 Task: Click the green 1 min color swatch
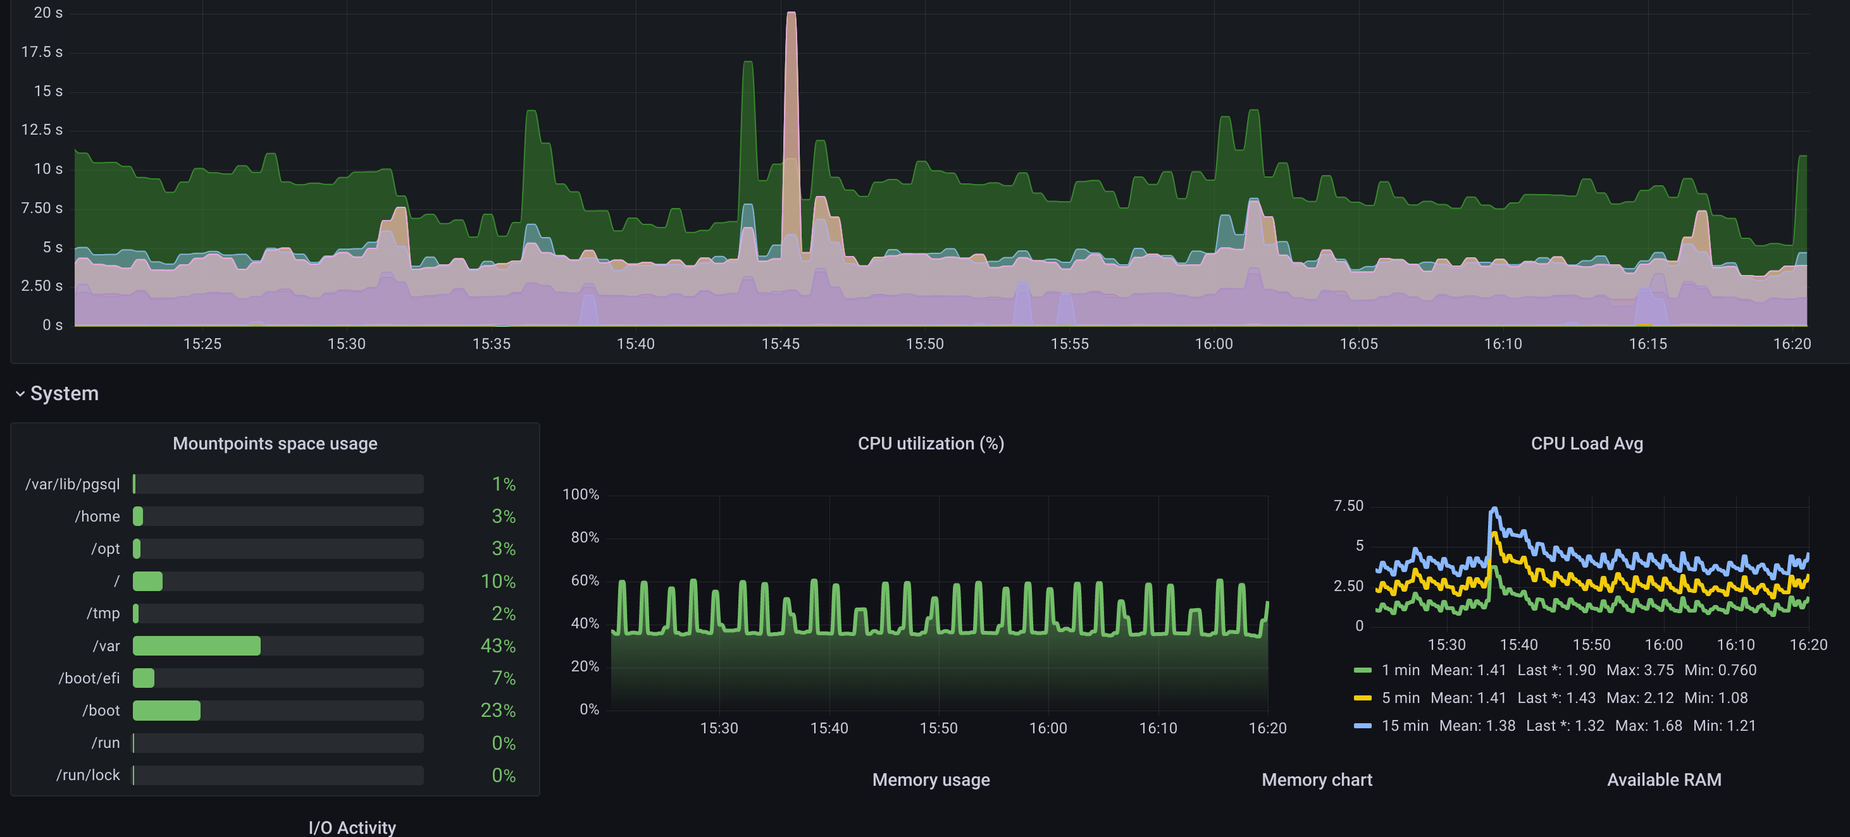1362,671
